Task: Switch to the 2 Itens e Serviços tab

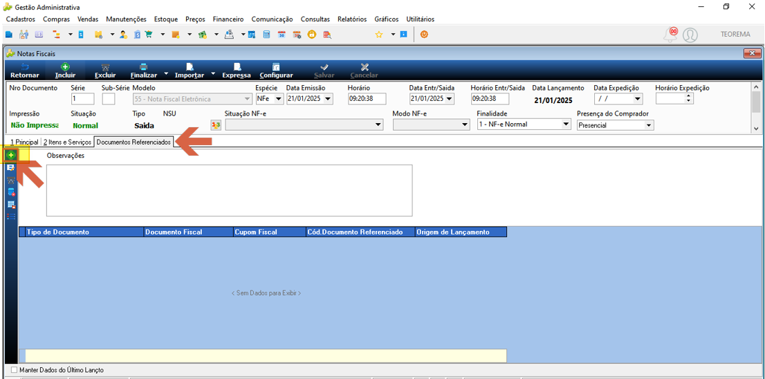Action: [x=67, y=142]
